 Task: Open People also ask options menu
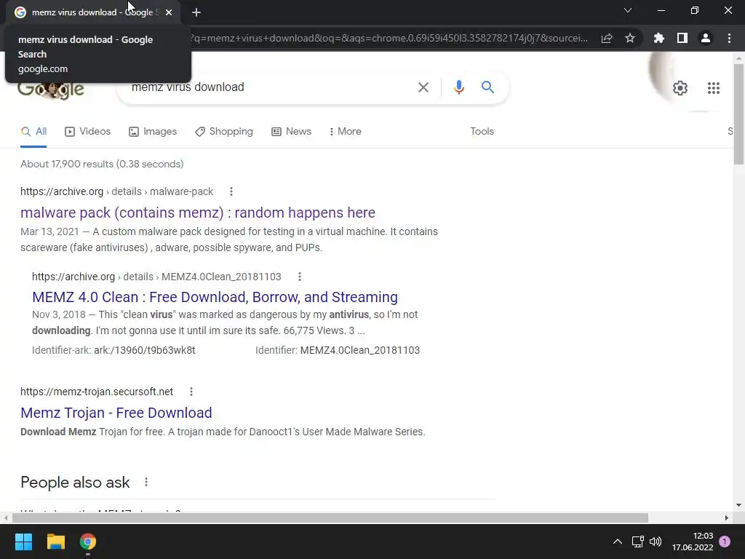[146, 482]
